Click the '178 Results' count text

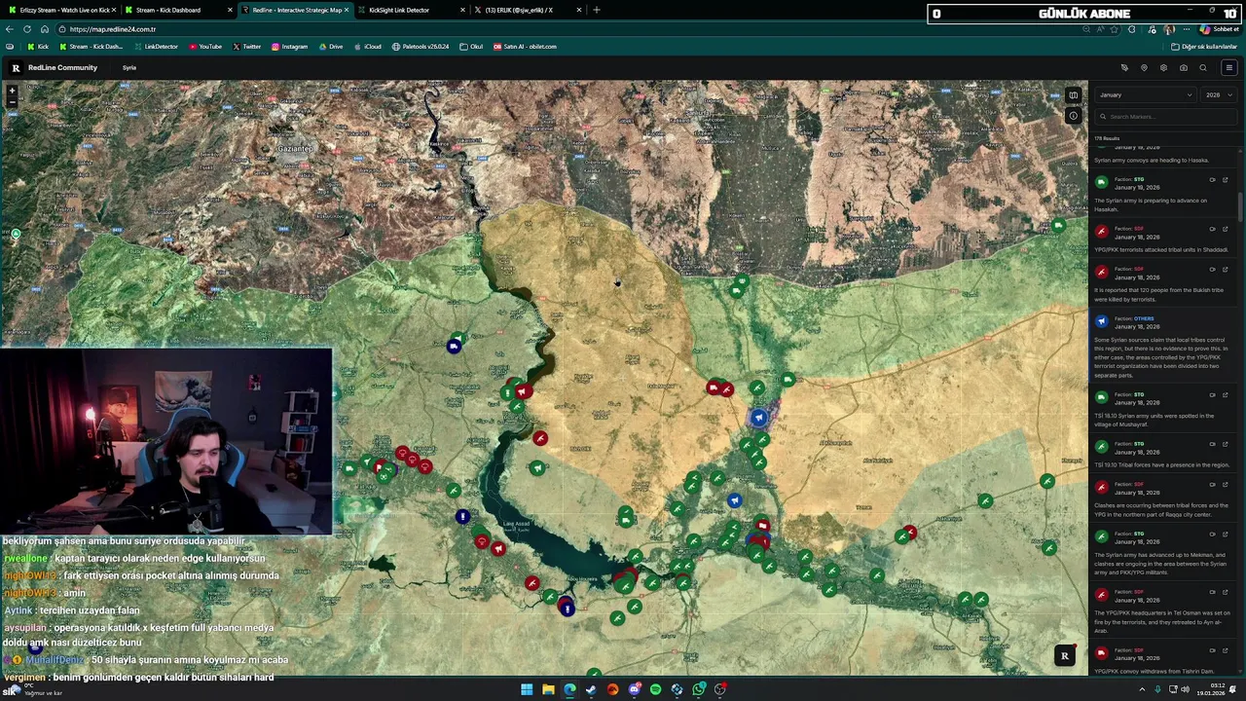tap(1107, 138)
